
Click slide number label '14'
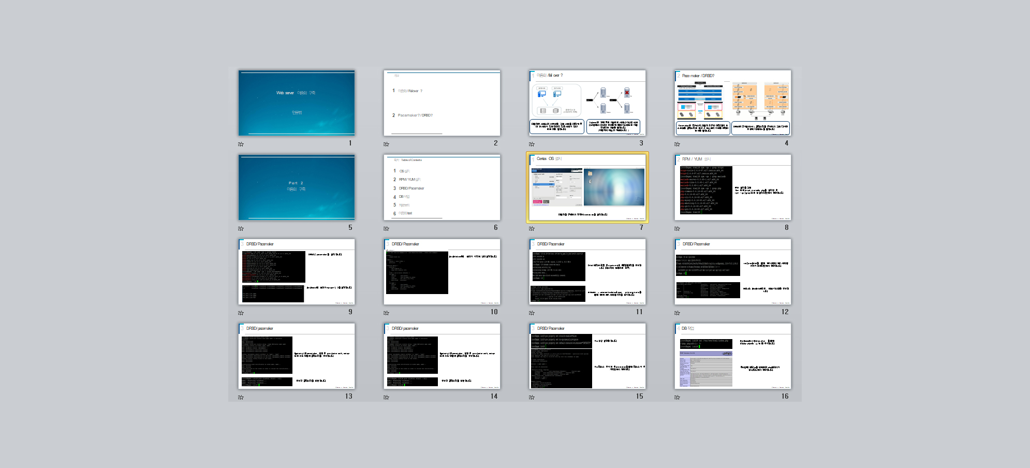tap(494, 397)
